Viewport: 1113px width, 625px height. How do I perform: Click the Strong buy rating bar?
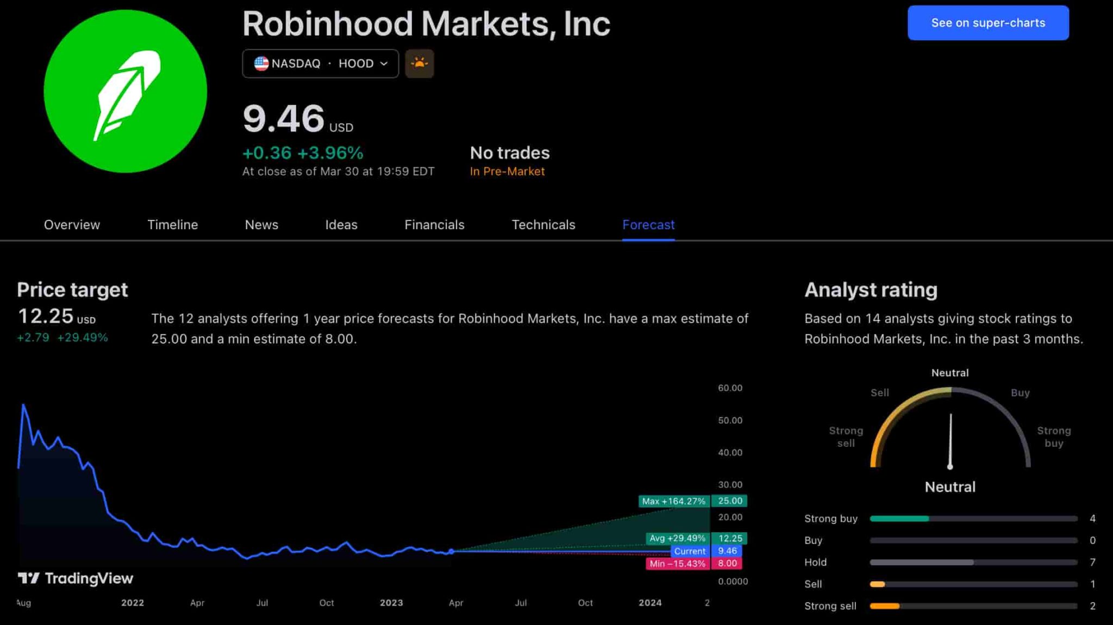click(x=973, y=519)
